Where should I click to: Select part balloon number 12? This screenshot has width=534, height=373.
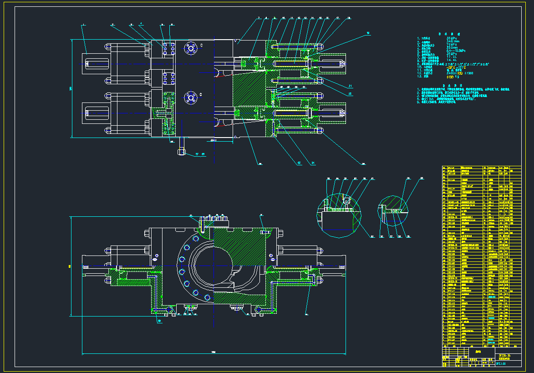tap(299, 18)
